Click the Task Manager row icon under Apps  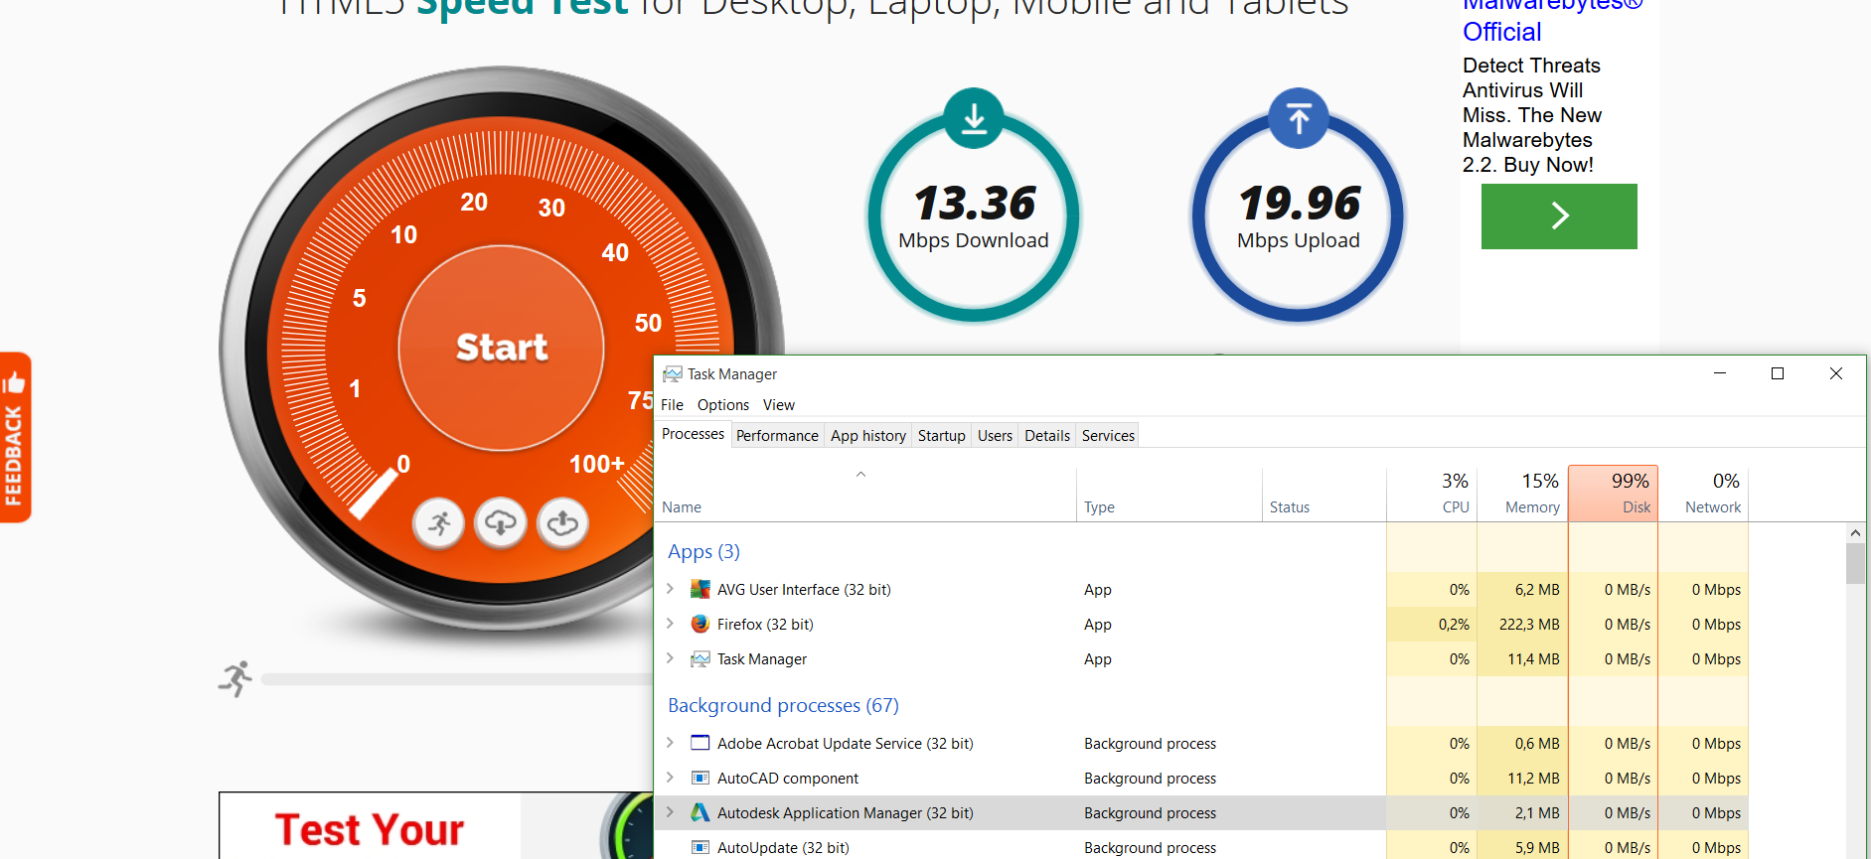(701, 658)
